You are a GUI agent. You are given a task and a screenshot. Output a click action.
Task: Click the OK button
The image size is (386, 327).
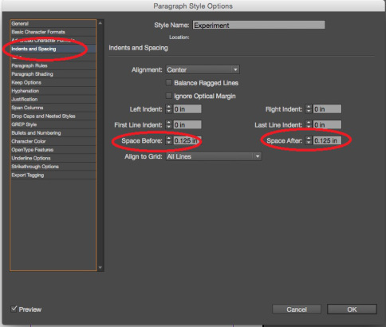point(352,309)
